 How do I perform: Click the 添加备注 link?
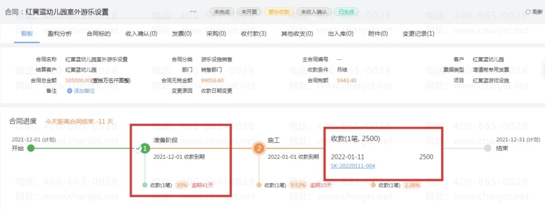point(84,91)
